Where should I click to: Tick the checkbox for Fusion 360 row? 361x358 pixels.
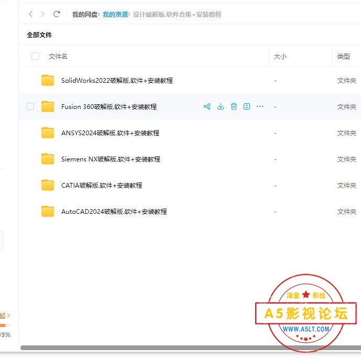(30, 106)
